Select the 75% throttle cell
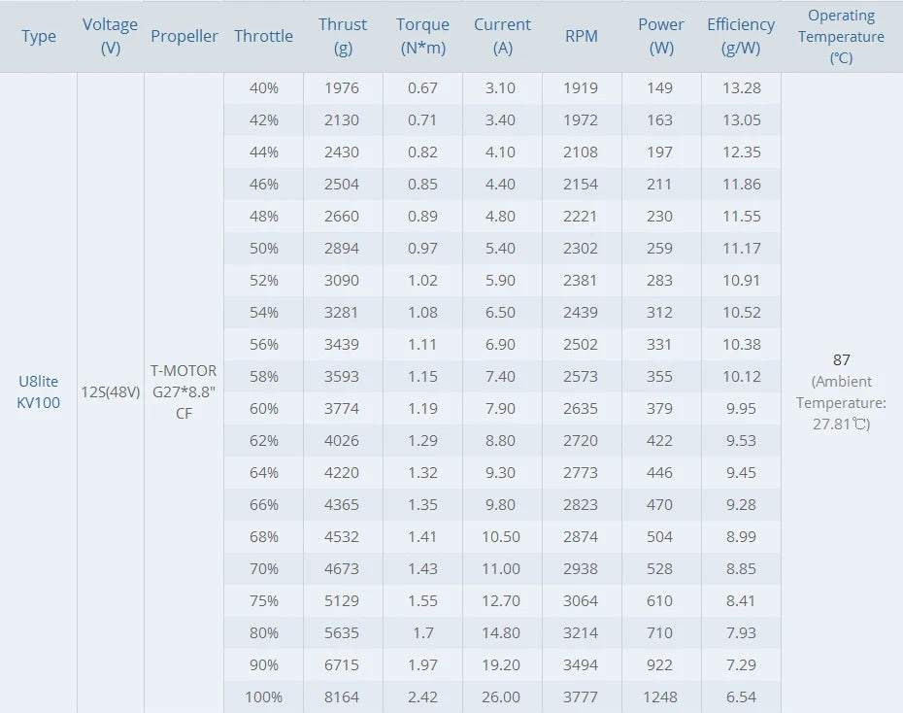Viewport: 903px width, 713px height. click(x=263, y=600)
